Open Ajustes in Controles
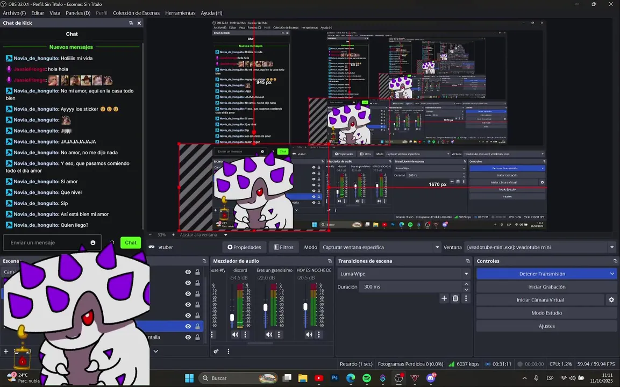 (x=546, y=326)
